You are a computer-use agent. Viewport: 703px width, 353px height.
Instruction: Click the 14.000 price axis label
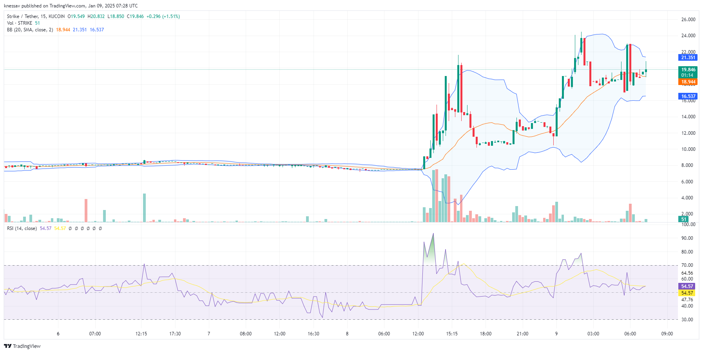click(x=688, y=117)
